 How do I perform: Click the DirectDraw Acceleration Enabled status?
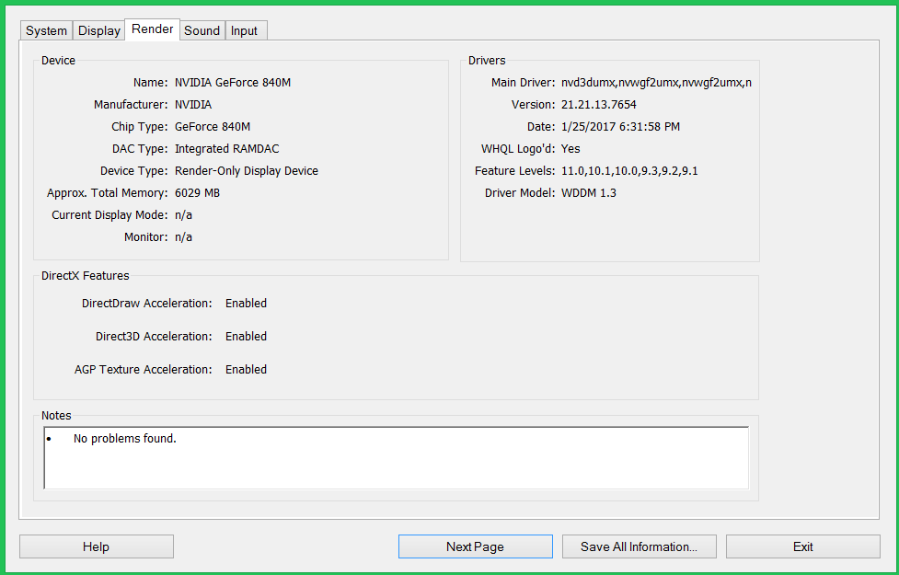[246, 304]
